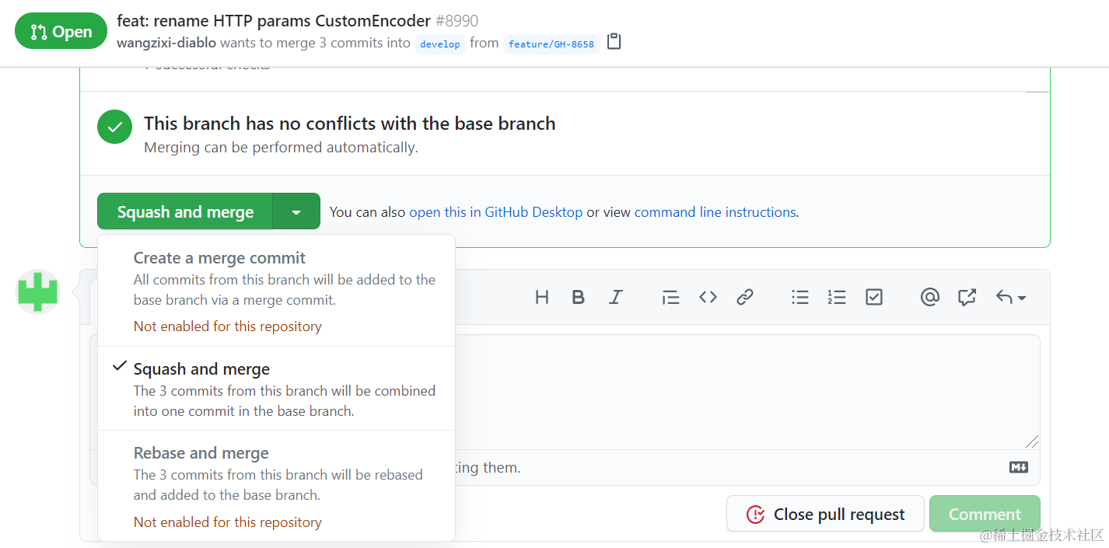Select Squash and merge menu option
This screenshot has height=548, width=1109.
[x=276, y=389]
